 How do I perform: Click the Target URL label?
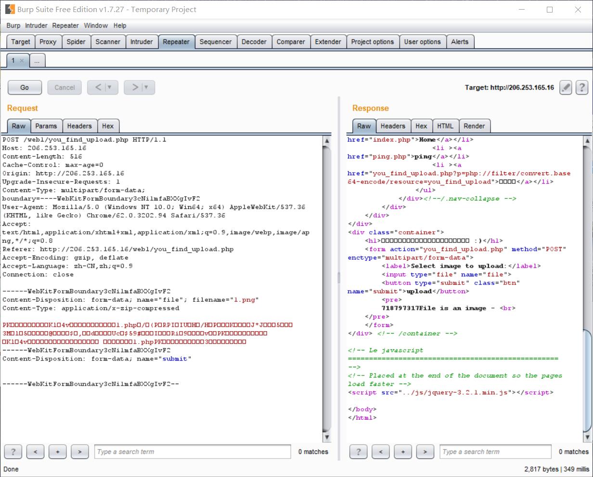[x=509, y=88]
